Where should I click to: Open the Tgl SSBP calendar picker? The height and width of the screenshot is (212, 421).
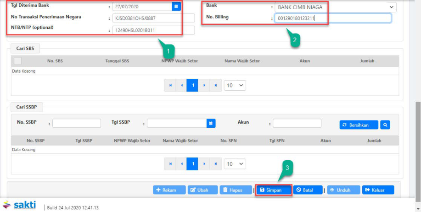point(211,123)
